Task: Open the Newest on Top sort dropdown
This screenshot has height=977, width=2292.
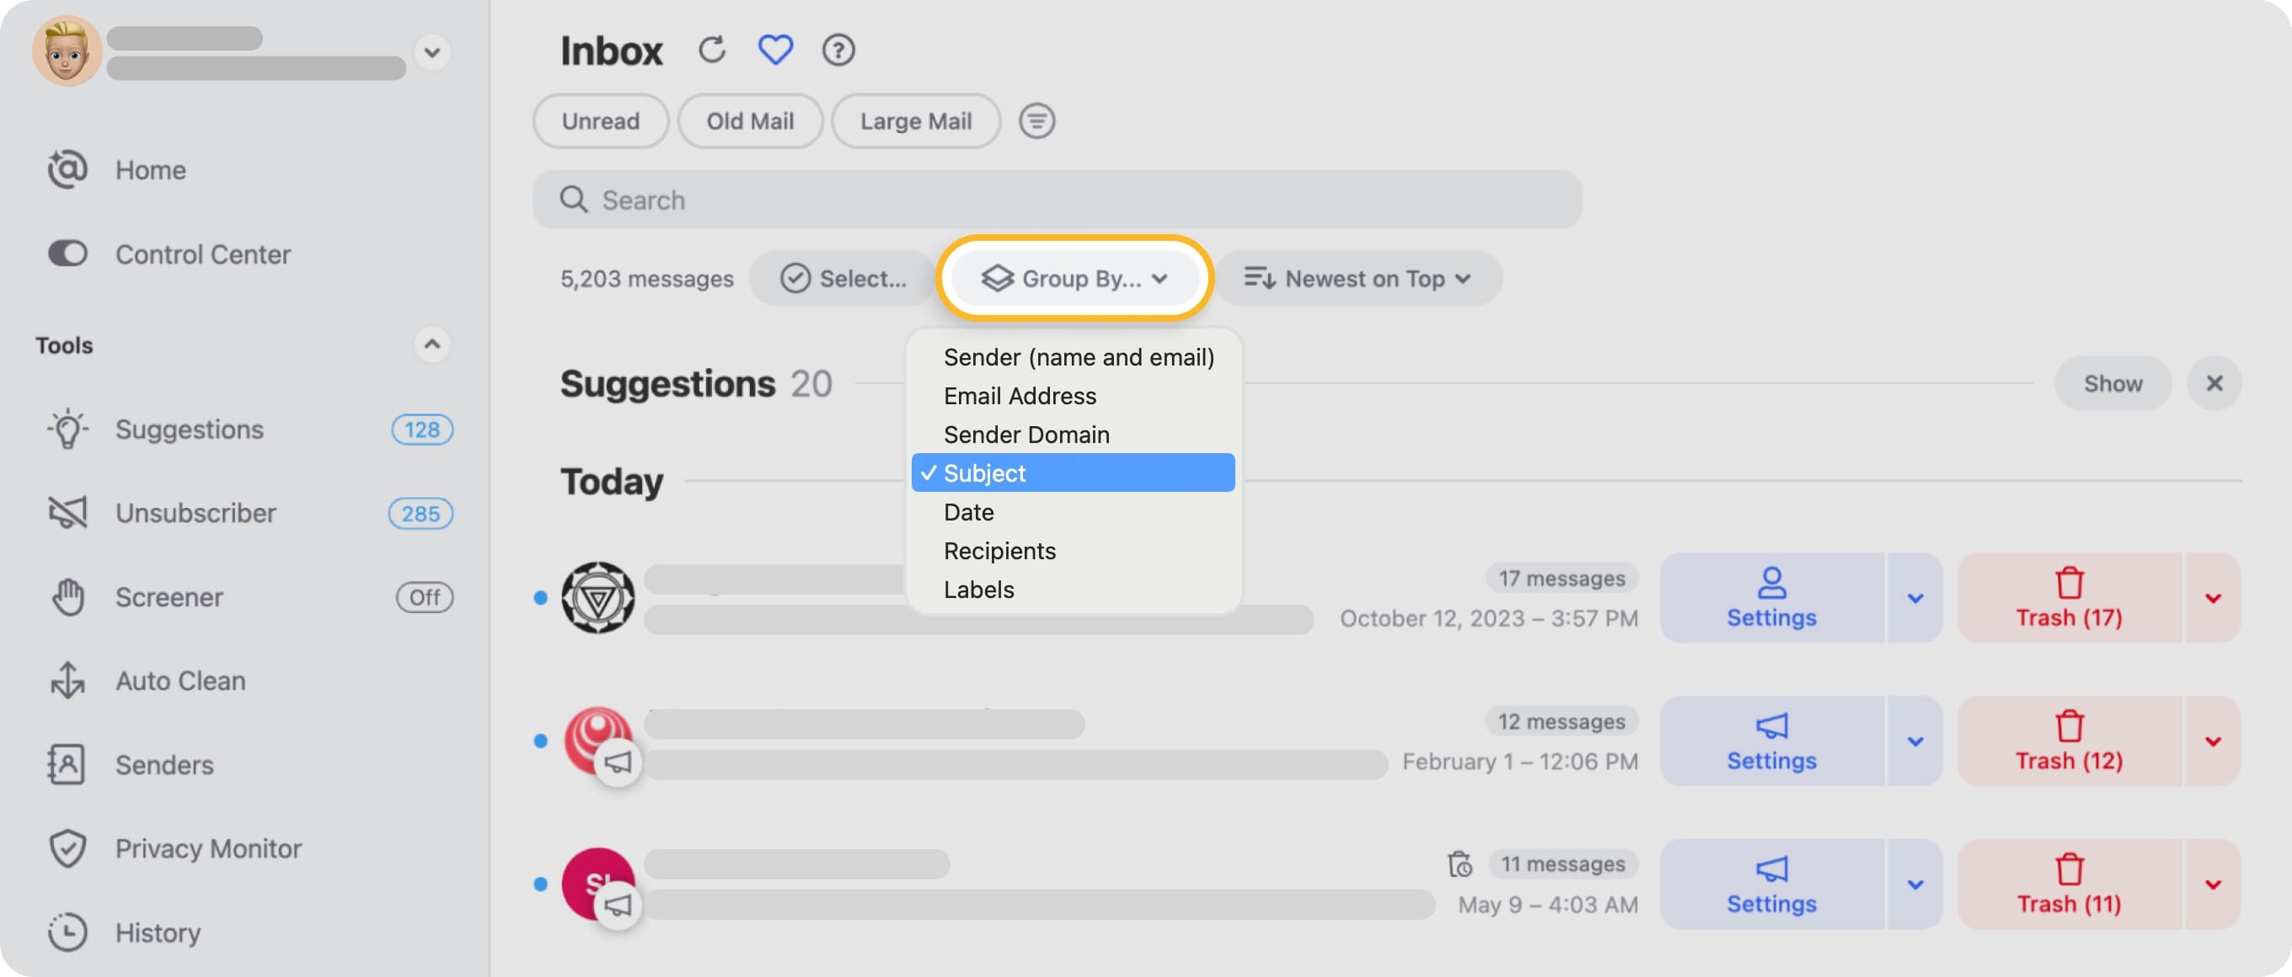Action: 1357,278
